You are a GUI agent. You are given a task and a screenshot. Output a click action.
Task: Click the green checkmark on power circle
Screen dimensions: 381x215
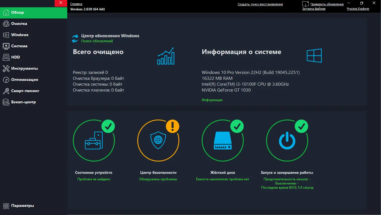(301, 127)
